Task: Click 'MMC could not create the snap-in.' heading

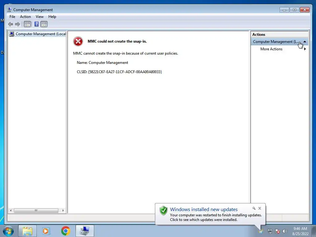Action: click(117, 41)
